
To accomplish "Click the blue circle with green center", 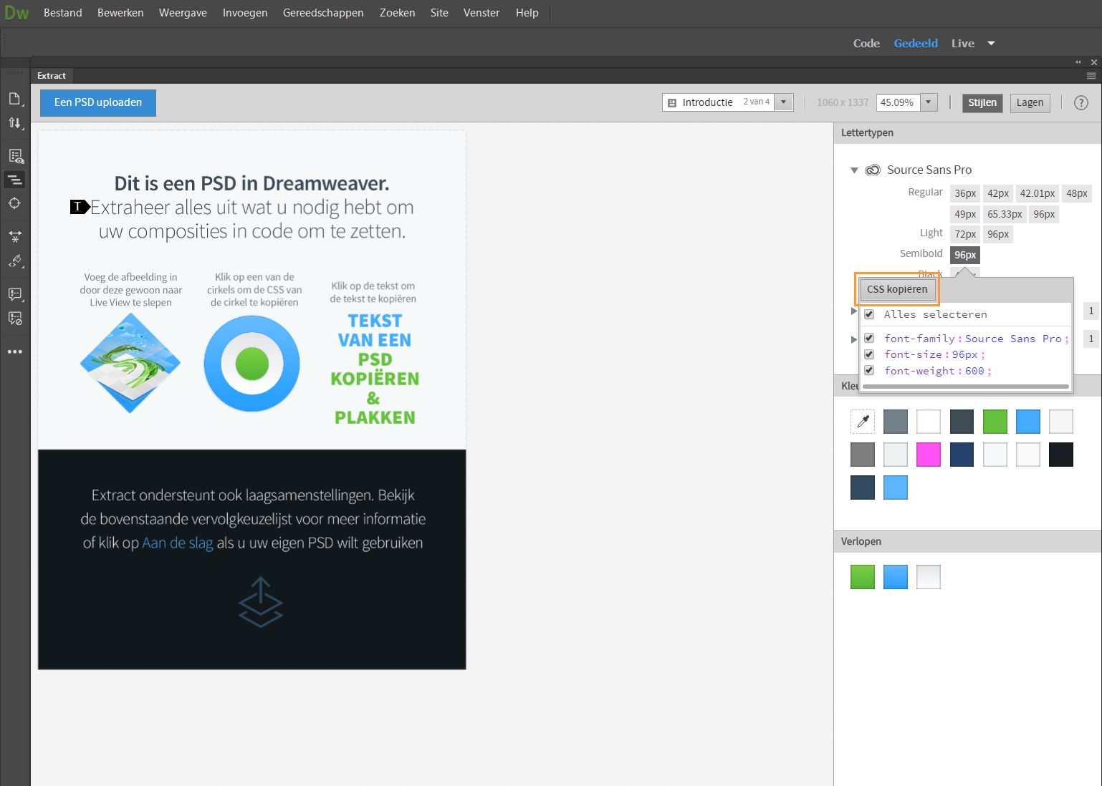I will [x=251, y=364].
